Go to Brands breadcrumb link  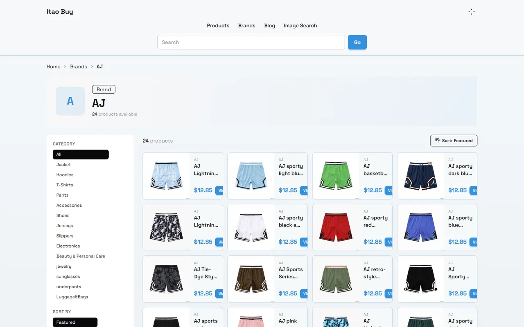(x=79, y=67)
